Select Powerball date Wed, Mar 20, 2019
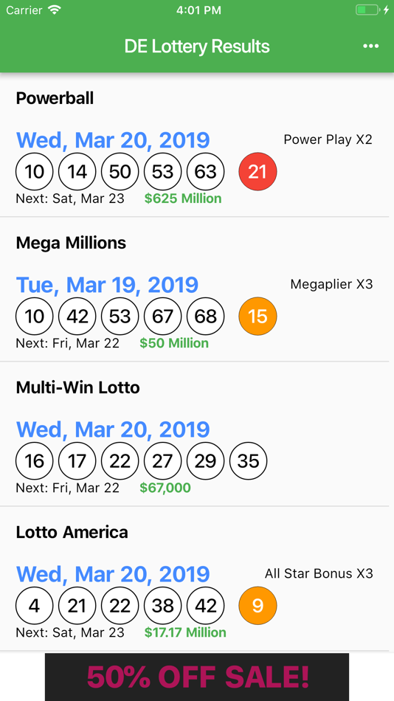Screen dimensions: 394x701 [113, 140]
